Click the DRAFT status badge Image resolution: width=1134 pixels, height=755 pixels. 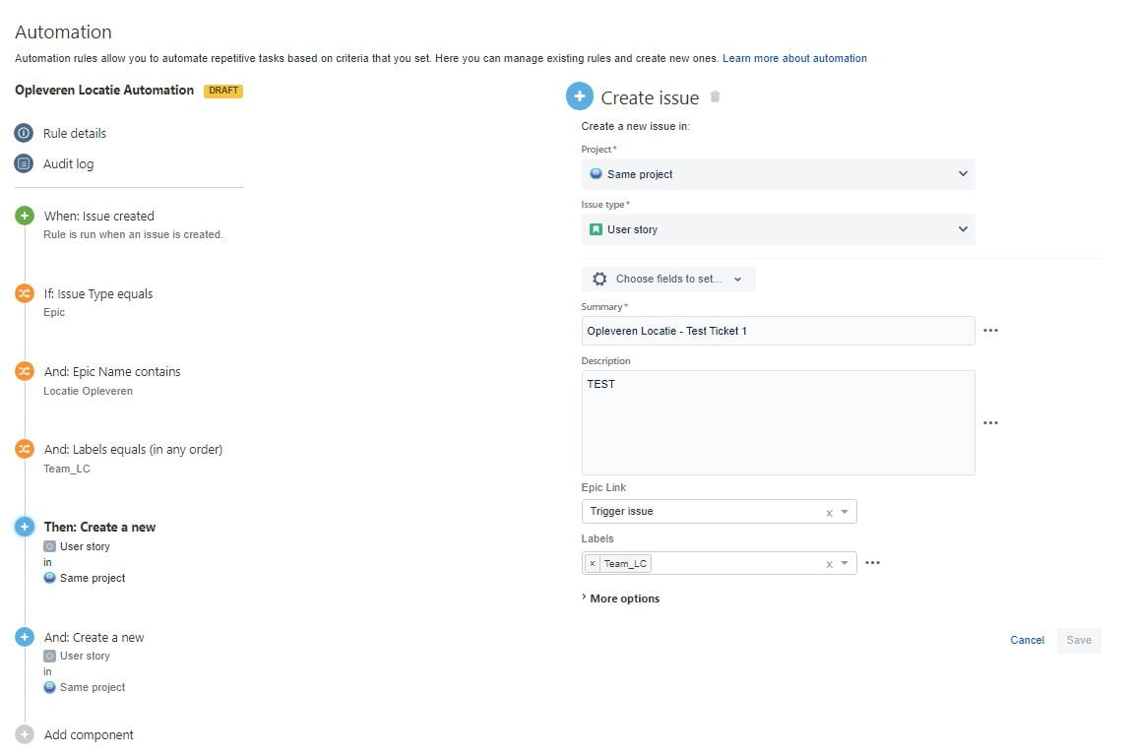223,91
